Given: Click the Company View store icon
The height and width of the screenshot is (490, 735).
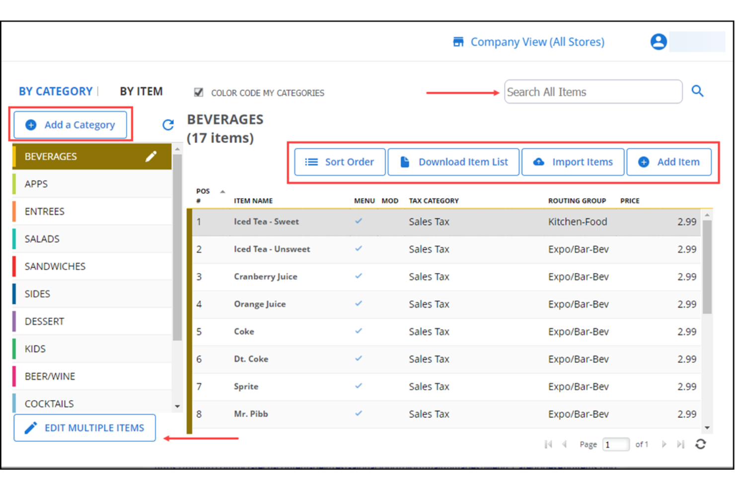Looking at the screenshot, I should [x=458, y=42].
